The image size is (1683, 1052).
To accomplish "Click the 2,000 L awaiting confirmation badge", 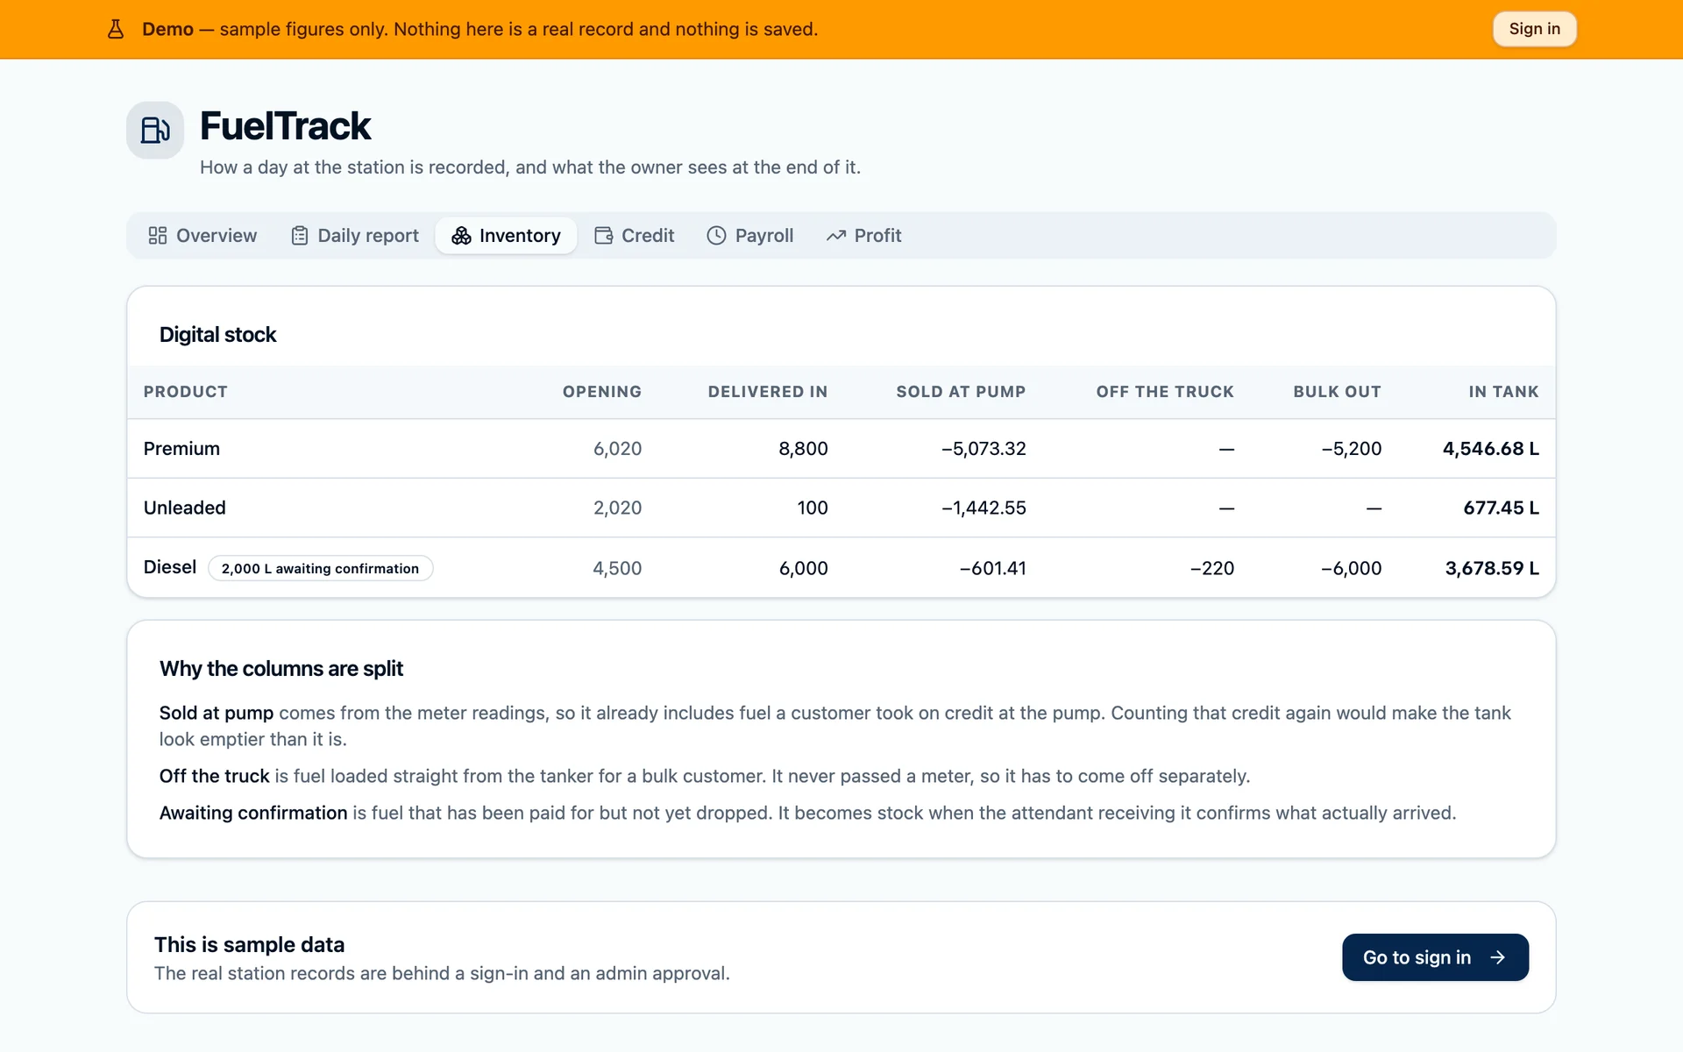I will click(x=321, y=568).
